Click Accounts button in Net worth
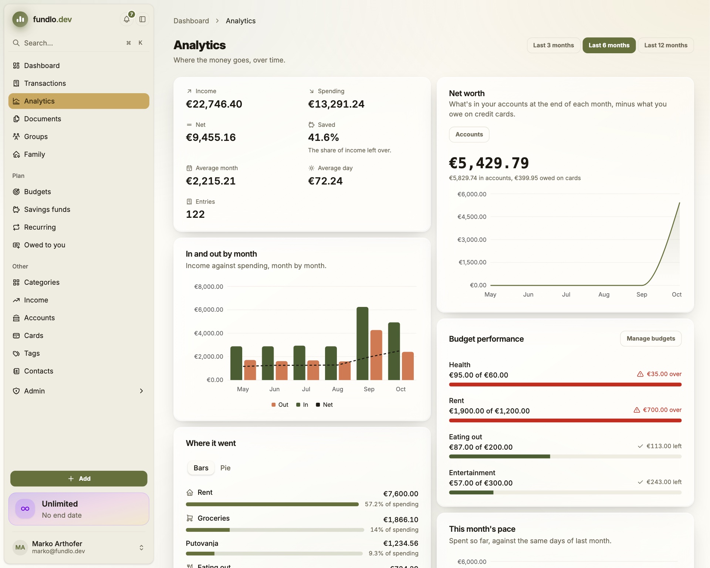The image size is (710, 568). pos(469,134)
